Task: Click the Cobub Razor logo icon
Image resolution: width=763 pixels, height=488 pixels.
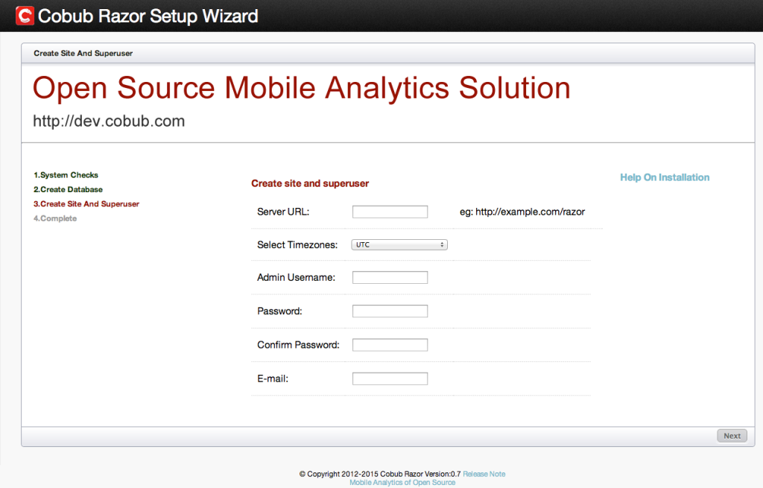Action: point(25,16)
